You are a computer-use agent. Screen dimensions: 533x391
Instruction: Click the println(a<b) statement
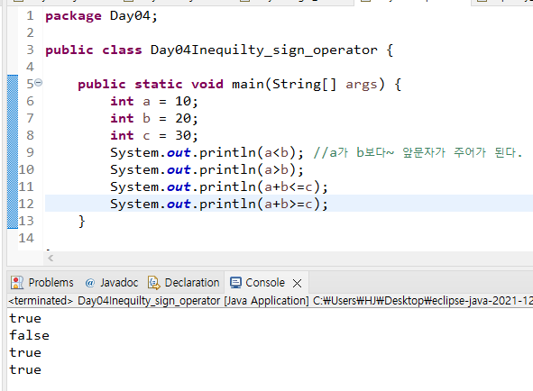[207, 152]
